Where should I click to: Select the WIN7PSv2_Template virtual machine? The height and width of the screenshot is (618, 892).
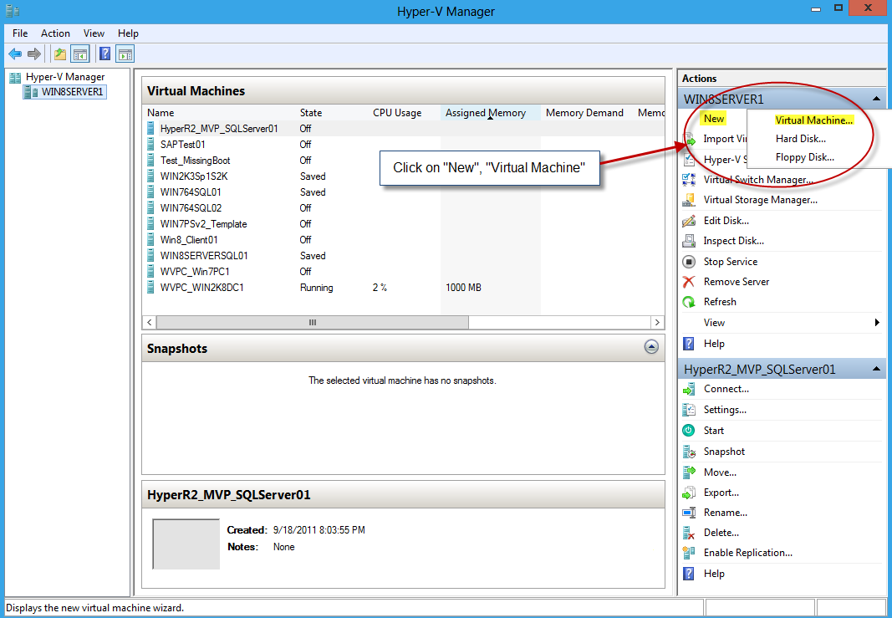click(x=203, y=224)
